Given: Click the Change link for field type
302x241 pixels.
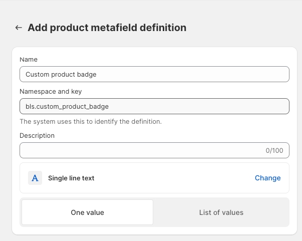Looking at the screenshot, I should coord(267,178).
